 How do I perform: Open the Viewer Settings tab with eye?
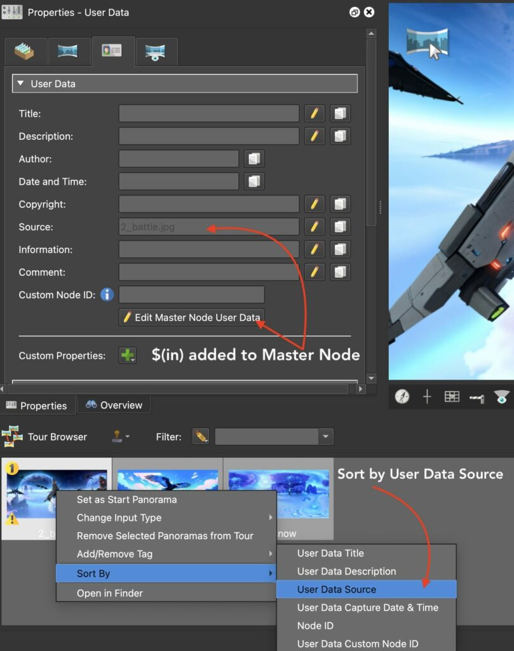click(155, 52)
